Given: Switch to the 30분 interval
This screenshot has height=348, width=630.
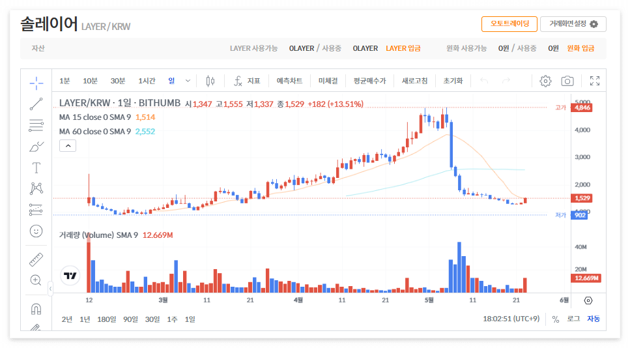Looking at the screenshot, I should pos(118,81).
